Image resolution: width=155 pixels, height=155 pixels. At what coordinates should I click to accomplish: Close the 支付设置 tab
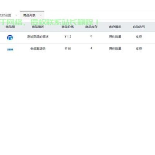[x=16, y=15]
